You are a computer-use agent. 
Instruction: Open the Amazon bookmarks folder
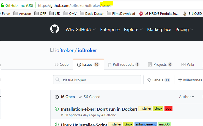tap(22, 13)
